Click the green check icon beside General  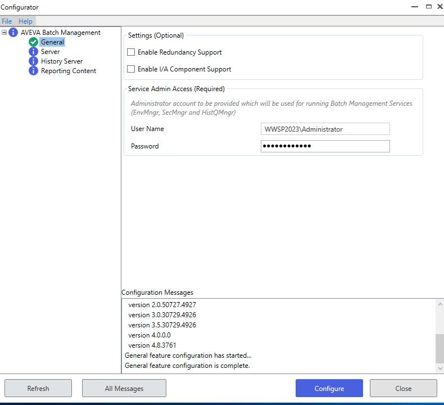point(33,42)
